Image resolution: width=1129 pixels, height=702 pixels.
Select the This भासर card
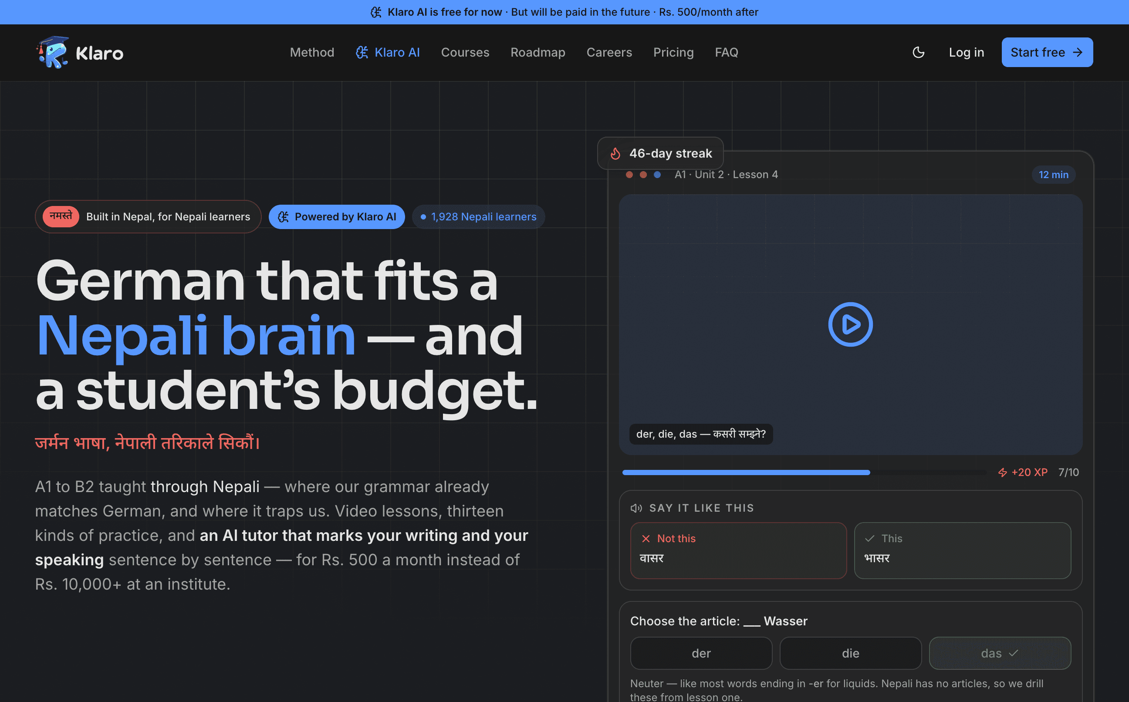tap(963, 550)
